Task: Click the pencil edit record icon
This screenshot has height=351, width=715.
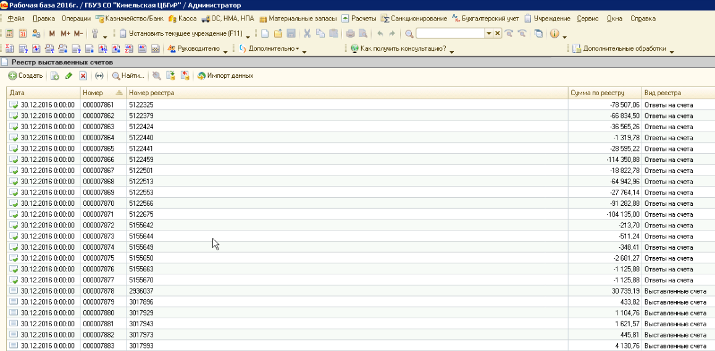Action: coord(69,76)
